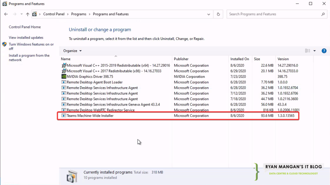Refresh the Programs and Features list
Screen dimensions: 330x185
coord(218,14)
